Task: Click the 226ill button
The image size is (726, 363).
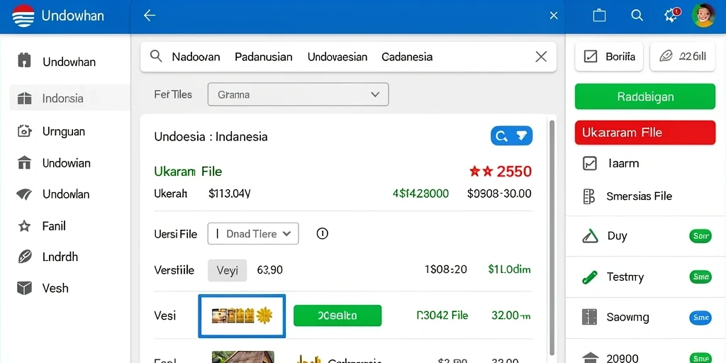Action: click(x=683, y=57)
